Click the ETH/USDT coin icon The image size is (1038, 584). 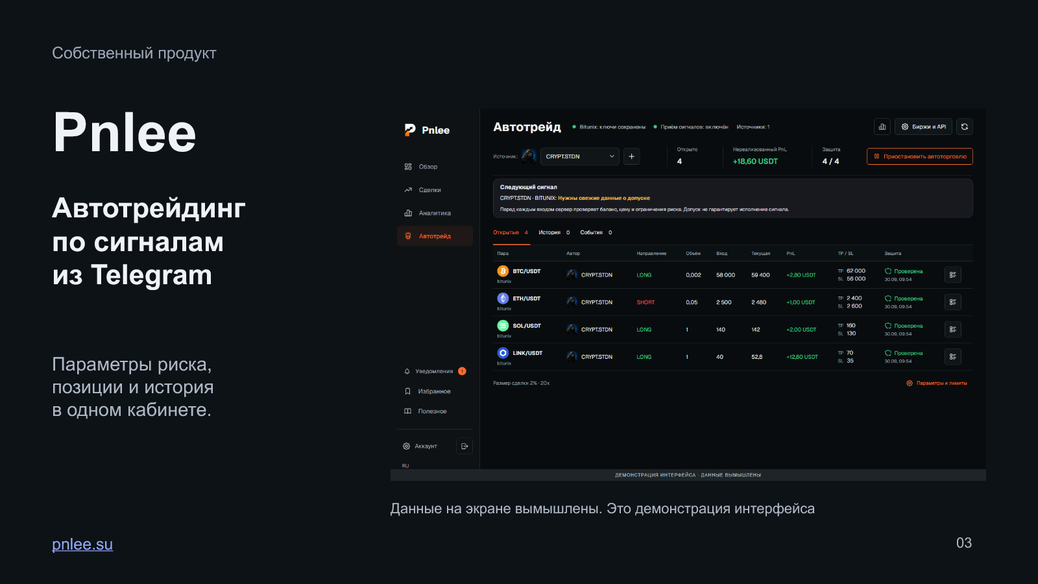pyautogui.click(x=503, y=298)
